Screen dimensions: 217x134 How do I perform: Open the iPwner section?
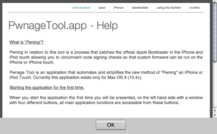119,8
